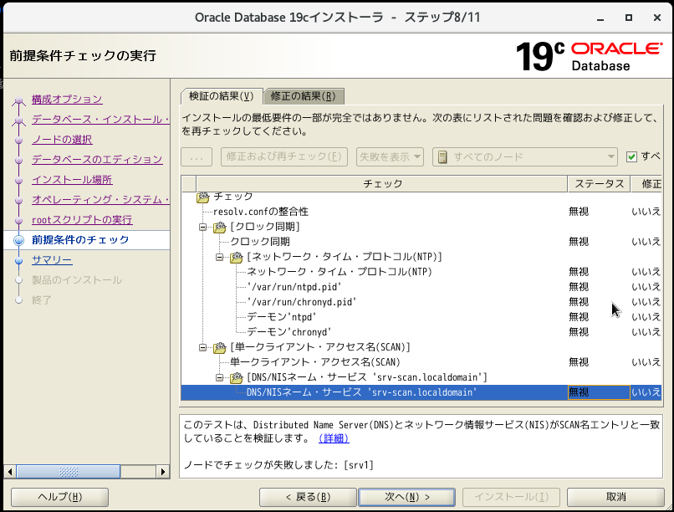This screenshot has width=674, height=512.
Task: Go to オペレーティング・システム step
Action: [x=100, y=200]
